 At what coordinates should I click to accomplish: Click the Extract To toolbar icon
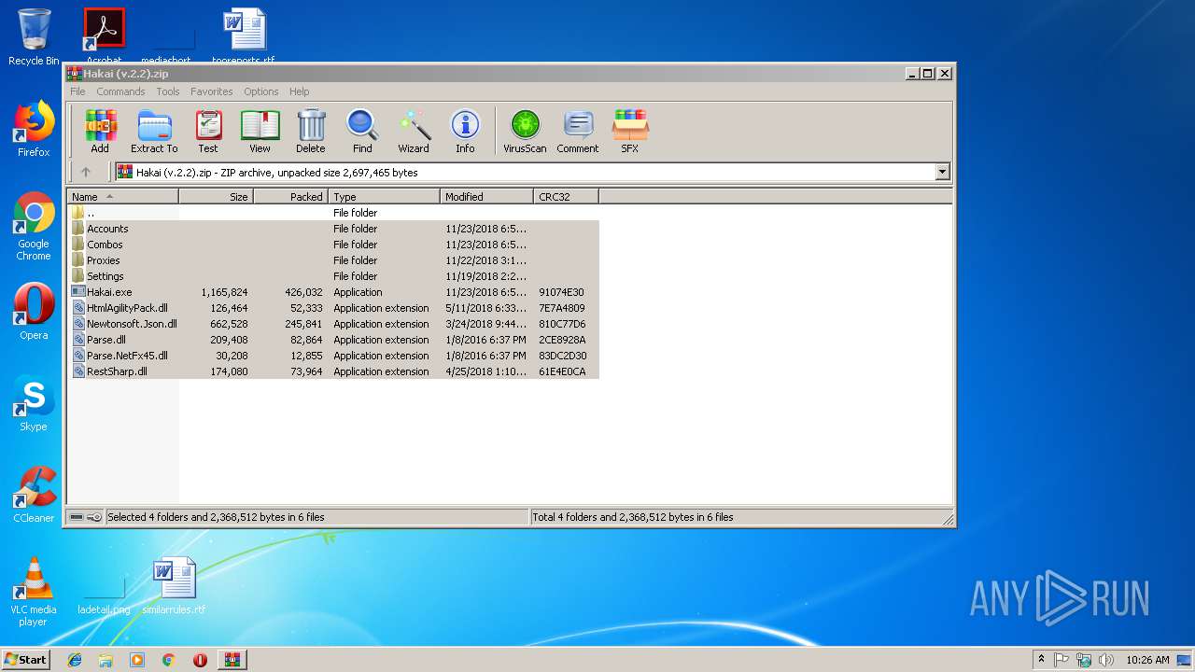[x=154, y=131]
